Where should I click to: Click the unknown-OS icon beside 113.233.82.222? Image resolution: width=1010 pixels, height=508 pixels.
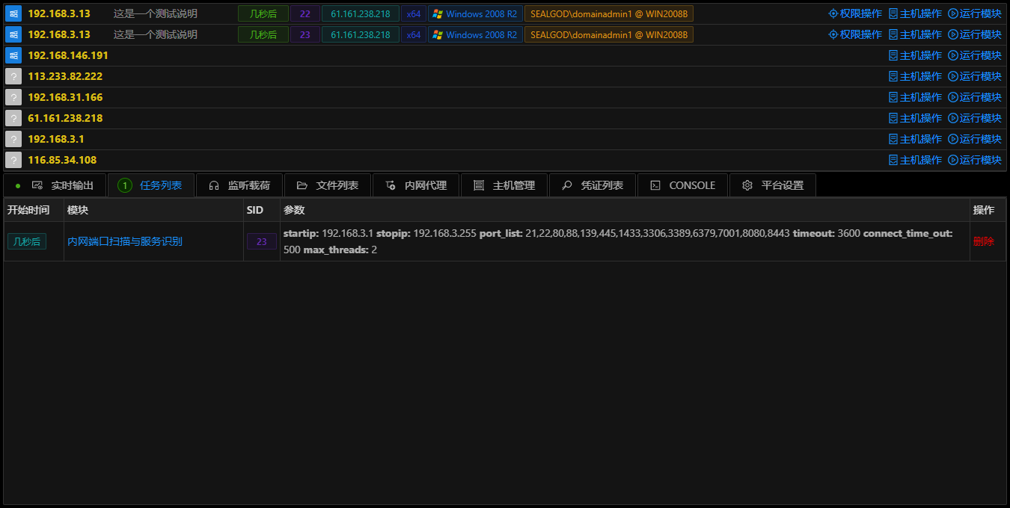tap(13, 76)
